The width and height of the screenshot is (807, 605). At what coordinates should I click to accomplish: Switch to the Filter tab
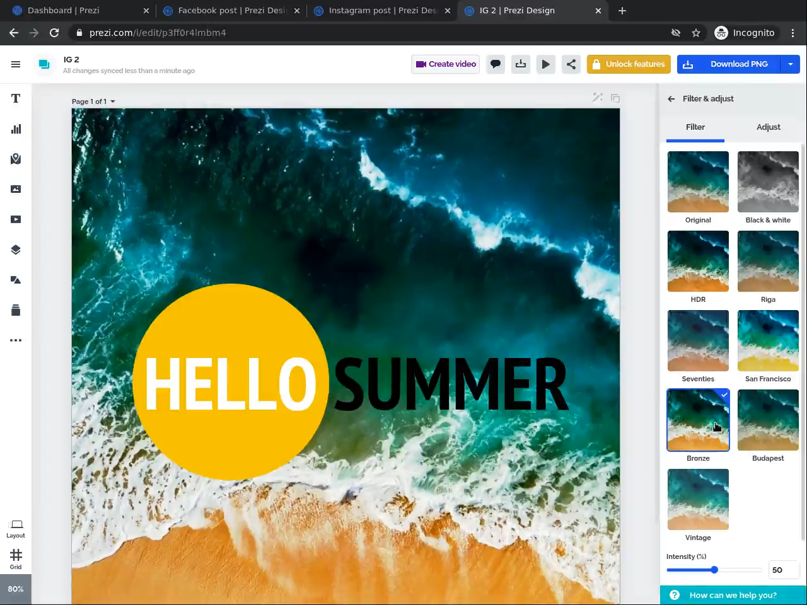click(x=695, y=127)
